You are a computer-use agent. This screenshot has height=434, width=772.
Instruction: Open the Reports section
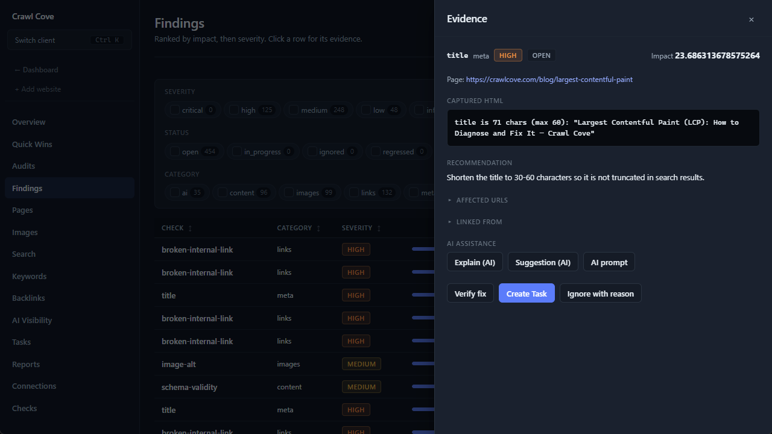[x=69, y=364]
